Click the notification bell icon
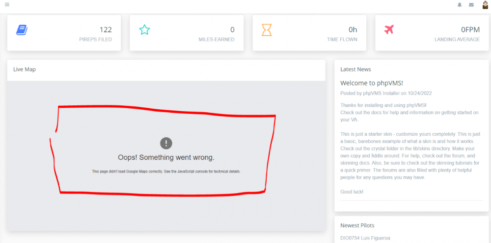 coord(460,5)
